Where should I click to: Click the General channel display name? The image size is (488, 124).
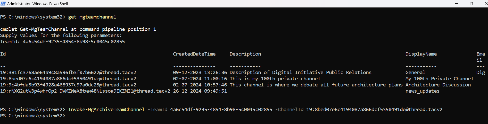(415, 73)
